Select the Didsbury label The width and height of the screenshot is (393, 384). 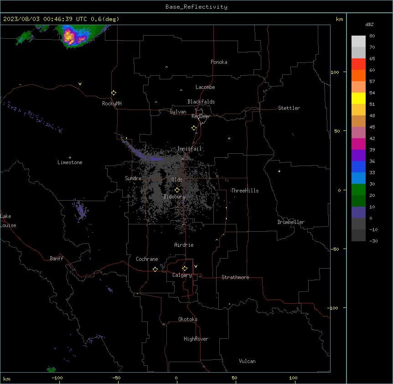[174, 197]
